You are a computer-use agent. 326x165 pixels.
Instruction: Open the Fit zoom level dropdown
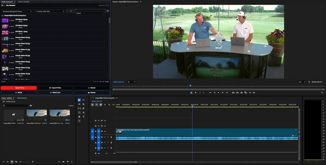click(x=132, y=82)
